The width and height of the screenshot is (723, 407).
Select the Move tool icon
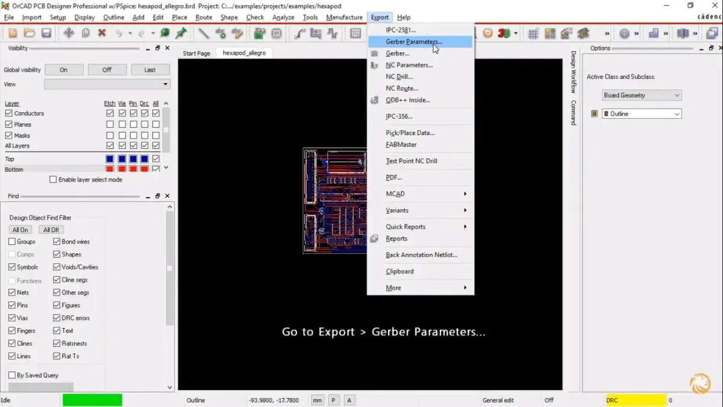pos(69,33)
